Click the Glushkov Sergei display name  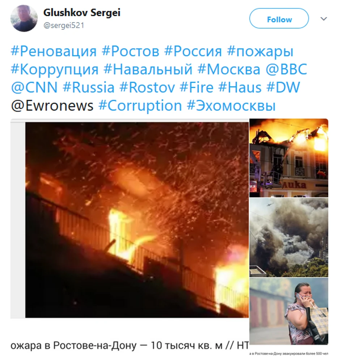(82, 13)
